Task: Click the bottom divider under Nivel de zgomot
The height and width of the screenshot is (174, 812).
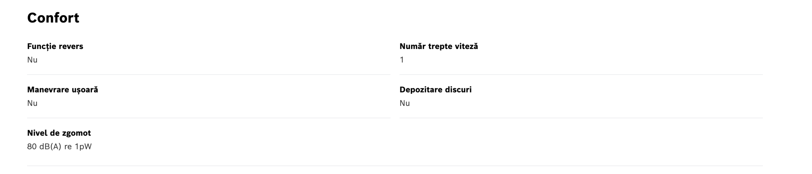Action: 395,166
